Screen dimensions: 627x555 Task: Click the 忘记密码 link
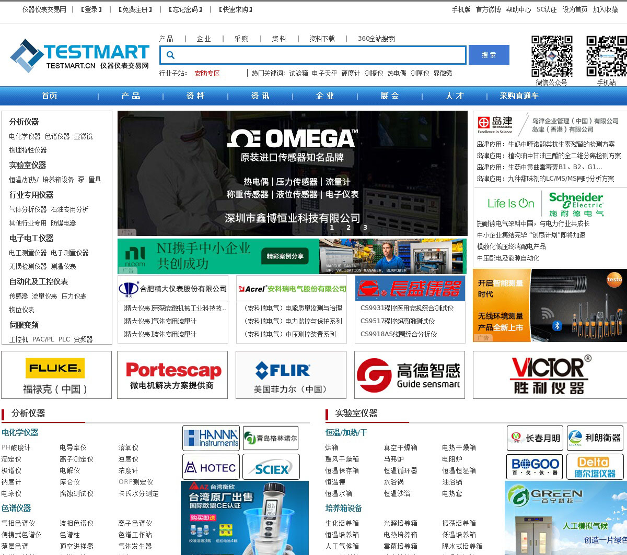(x=185, y=9)
